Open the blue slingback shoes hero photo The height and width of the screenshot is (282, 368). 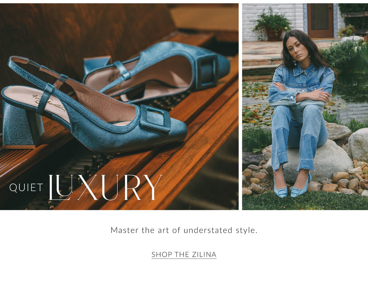(119, 106)
